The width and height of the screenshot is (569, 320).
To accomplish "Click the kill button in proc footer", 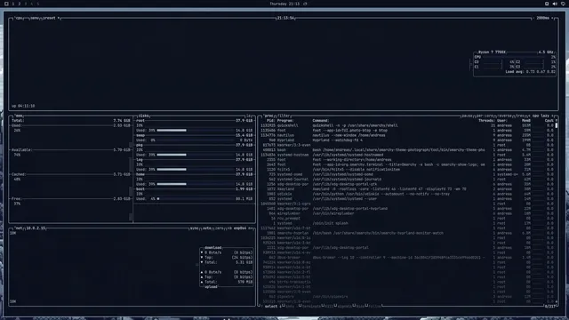I will coord(329,306).
